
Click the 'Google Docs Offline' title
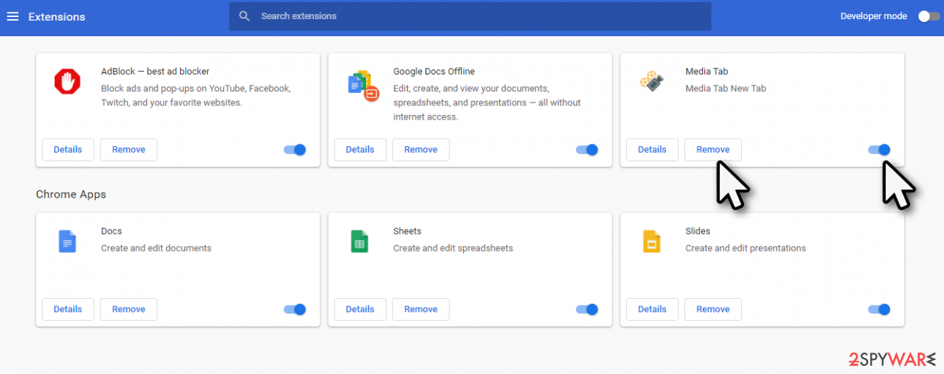434,72
